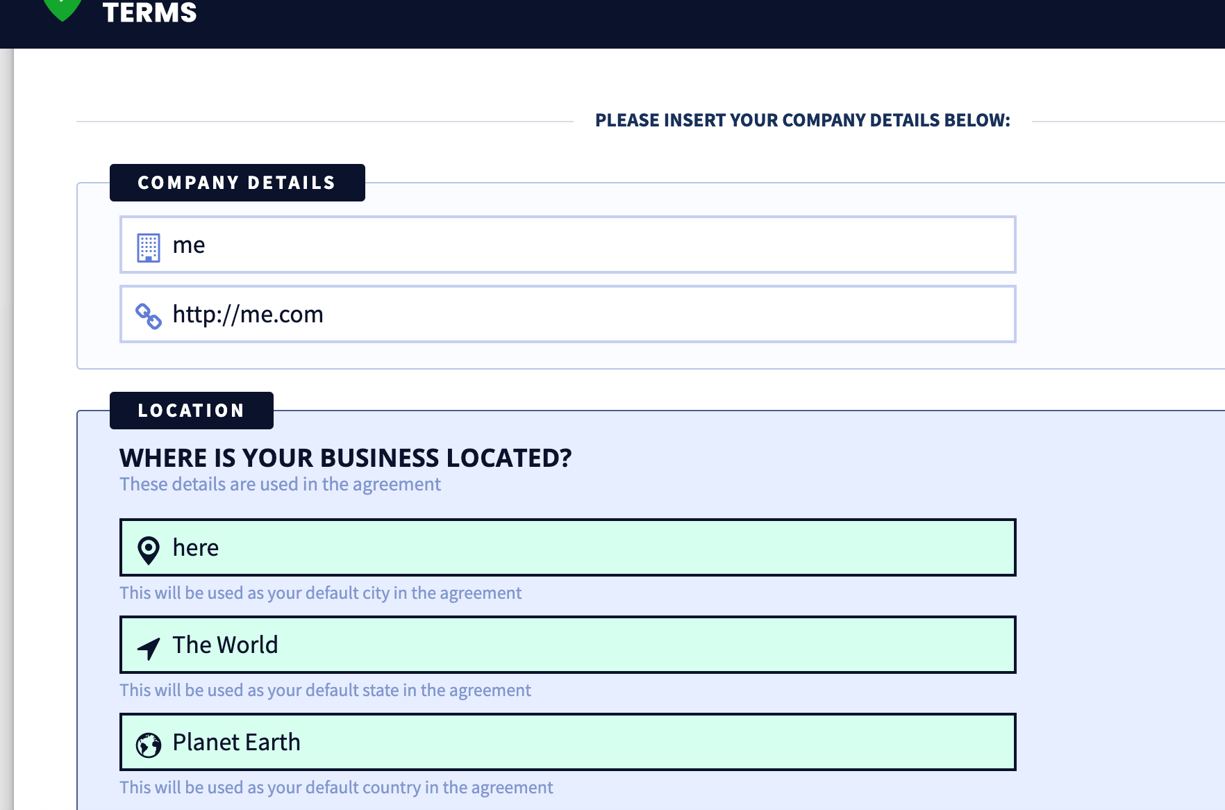Select the COMPANY DETAILS section label
The width and height of the screenshot is (1225, 810).
click(237, 182)
